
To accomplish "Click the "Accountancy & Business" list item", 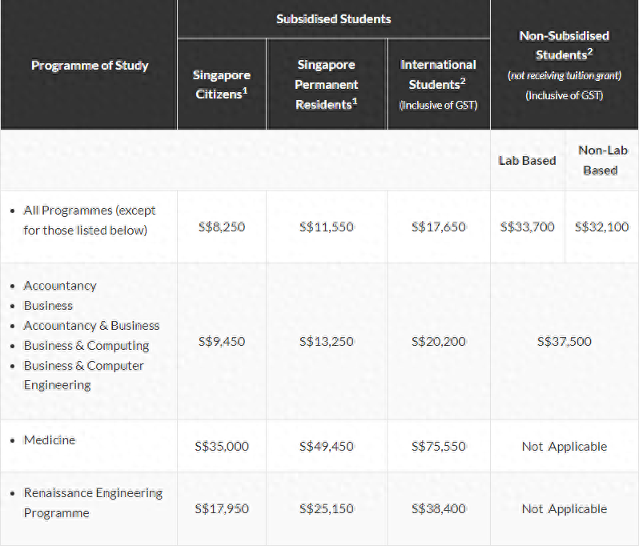I will 91,326.
